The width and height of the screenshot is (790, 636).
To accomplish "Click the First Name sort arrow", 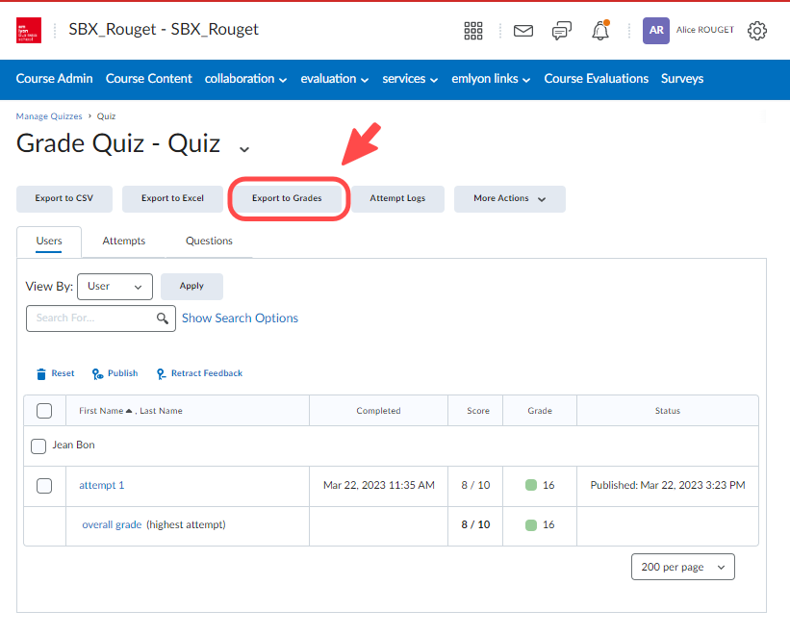I will pyautogui.click(x=129, y=411).
